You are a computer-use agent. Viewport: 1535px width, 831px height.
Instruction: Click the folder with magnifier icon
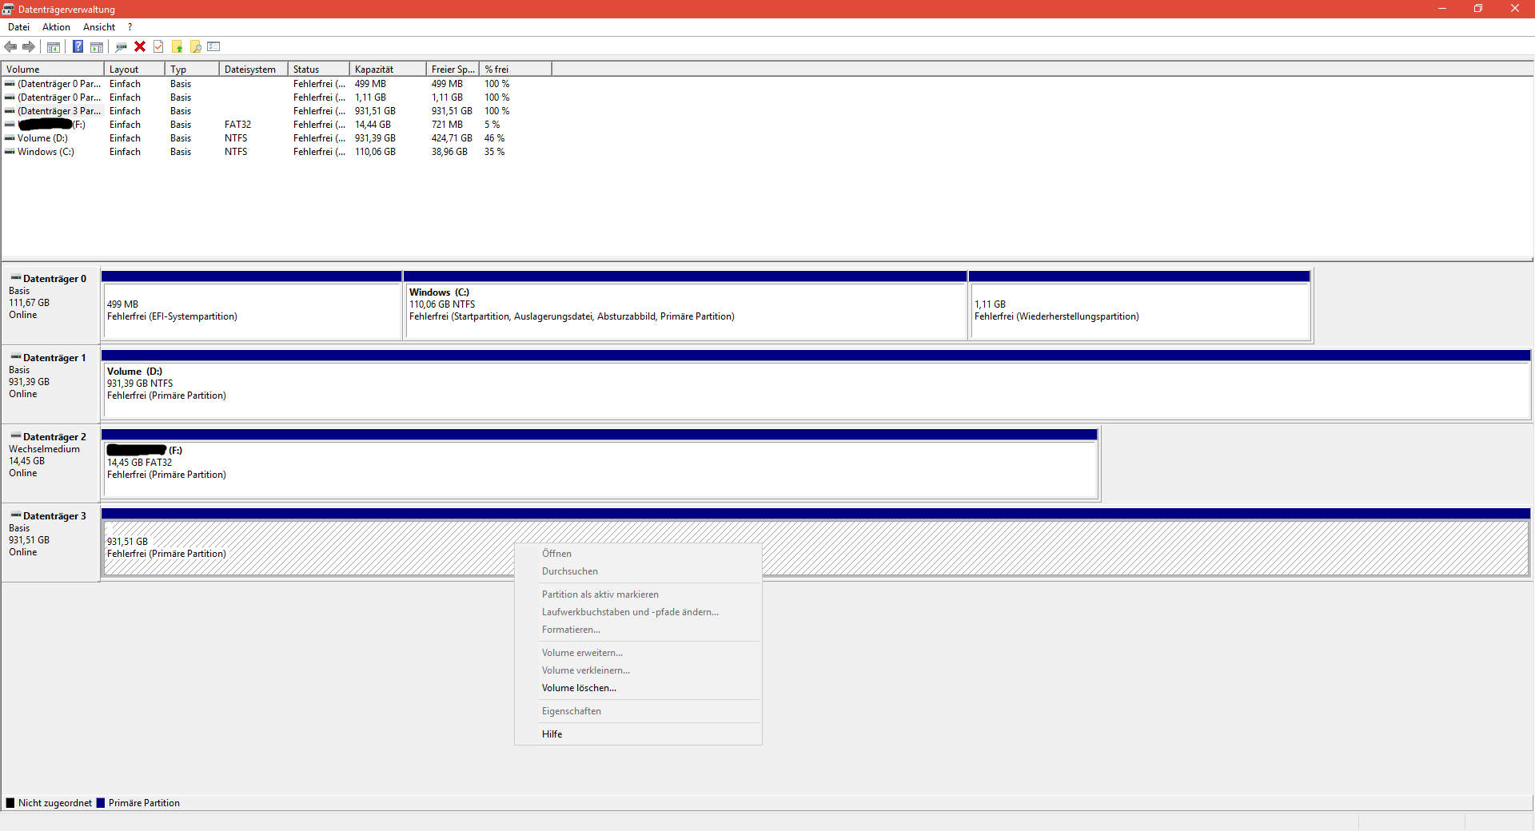[x=196, y=46]
